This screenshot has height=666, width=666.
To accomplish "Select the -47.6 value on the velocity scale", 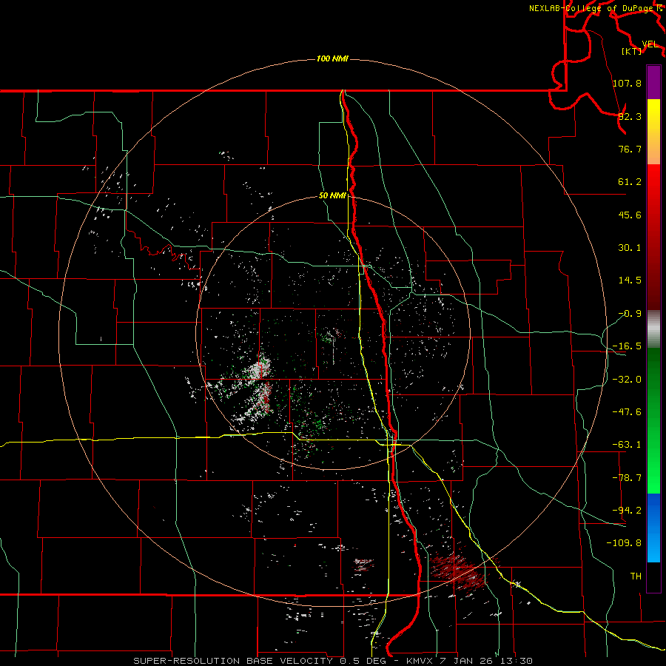I will (x=627, y=412).
